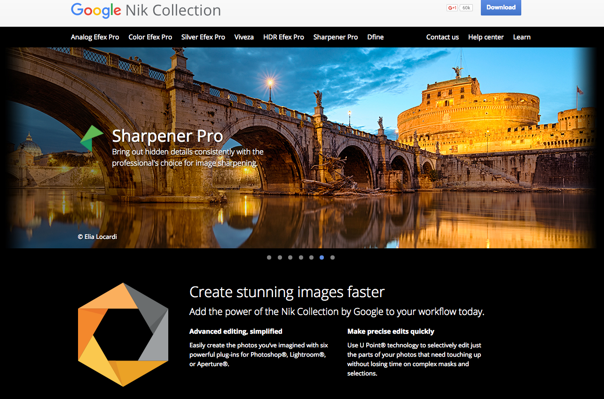Viewport: 604px width, 399px height.
Task: Click the 60k share count bubble
Action: tap(466, 8)
